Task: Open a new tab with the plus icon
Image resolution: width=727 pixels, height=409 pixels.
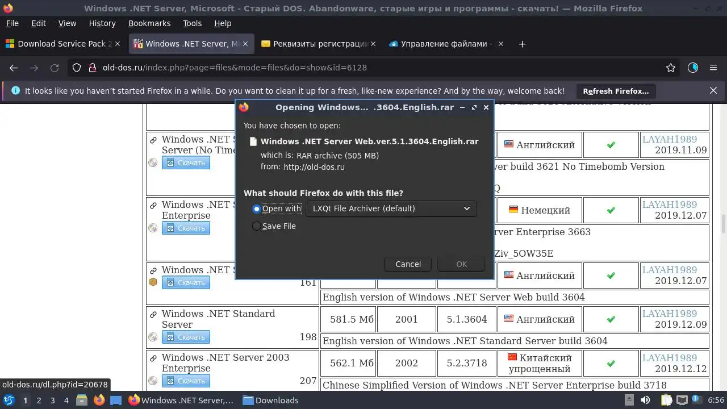Action: click(522, 44)
